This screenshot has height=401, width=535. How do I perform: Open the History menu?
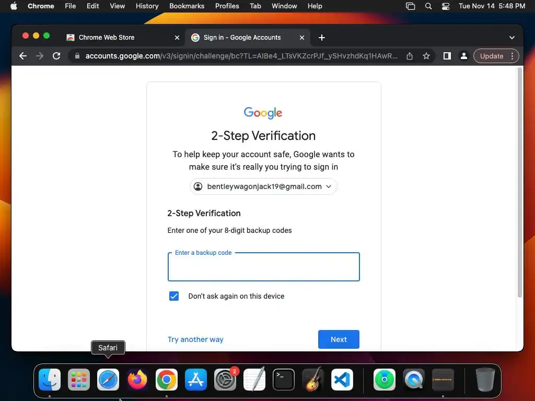(x=147, y=6)
